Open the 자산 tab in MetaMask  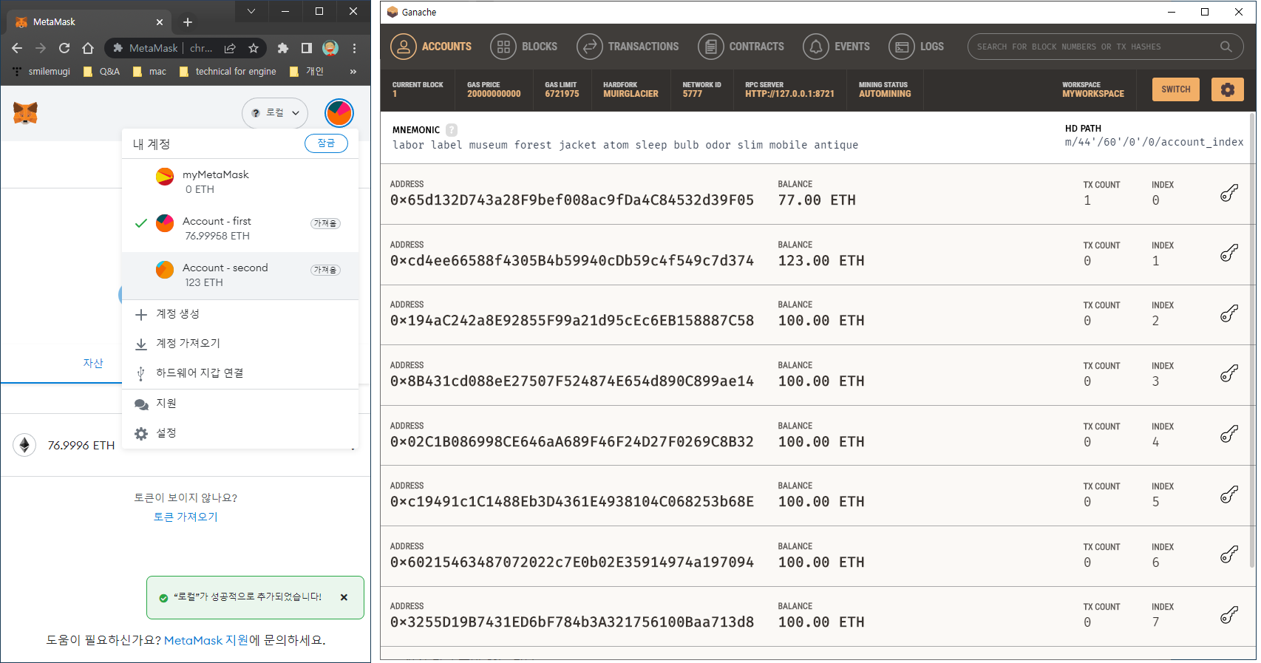point(93,363)
